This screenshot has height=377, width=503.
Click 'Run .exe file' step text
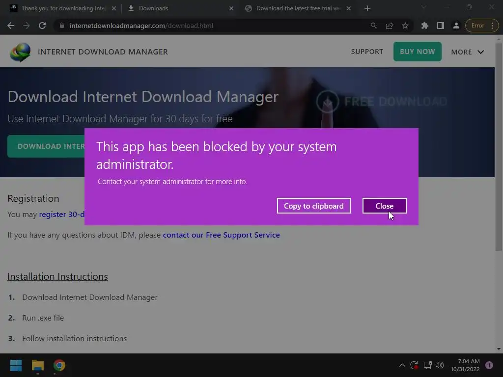click(43, 318)
